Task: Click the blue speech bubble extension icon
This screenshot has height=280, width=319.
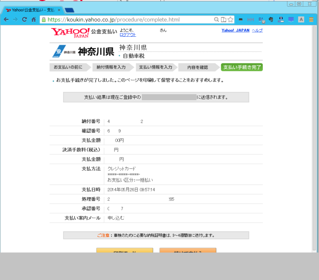Action: point(291,20)
